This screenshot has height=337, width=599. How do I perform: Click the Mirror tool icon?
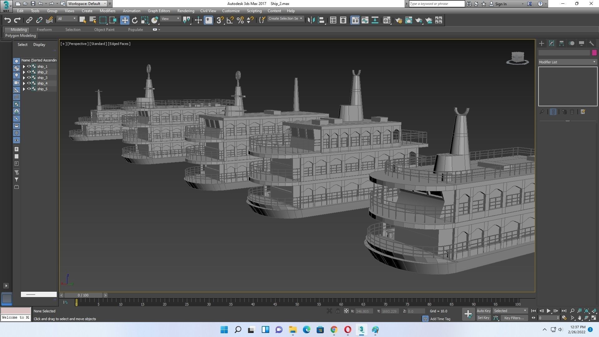pyautogui.click(x=311, y=20)
